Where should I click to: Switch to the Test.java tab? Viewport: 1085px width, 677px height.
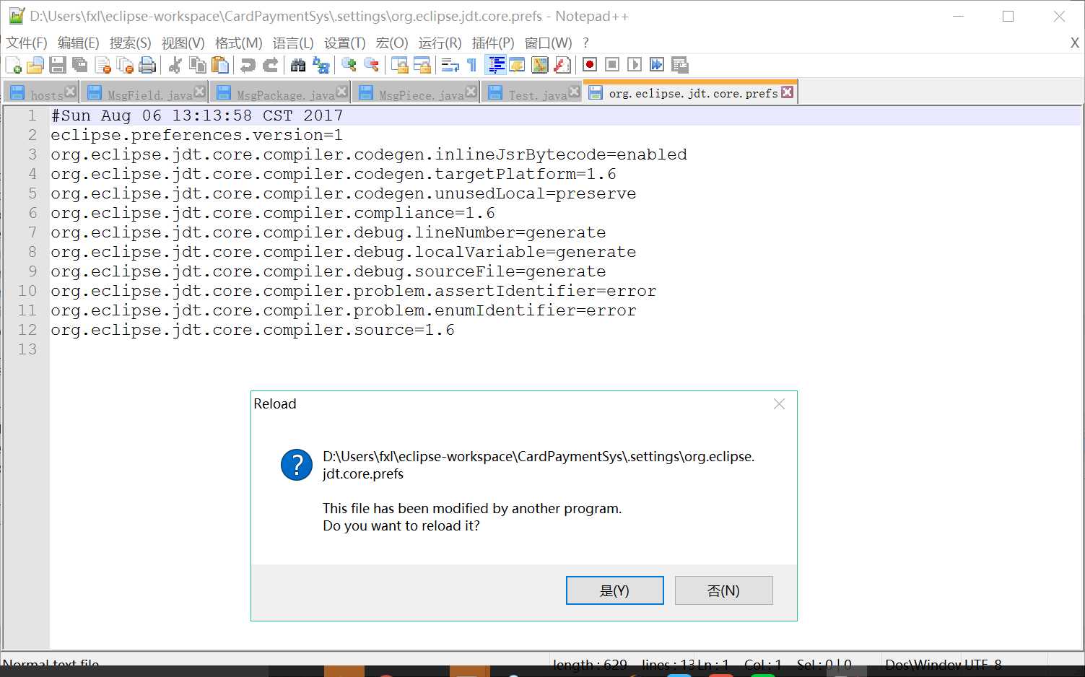532,94
